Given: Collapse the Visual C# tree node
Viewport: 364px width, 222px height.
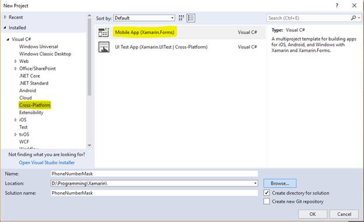Looking at the screenshot, I should (x=8, y=39).
